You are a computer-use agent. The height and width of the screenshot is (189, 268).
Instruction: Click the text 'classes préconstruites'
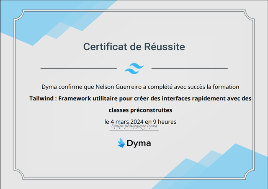tap(140, 110)
